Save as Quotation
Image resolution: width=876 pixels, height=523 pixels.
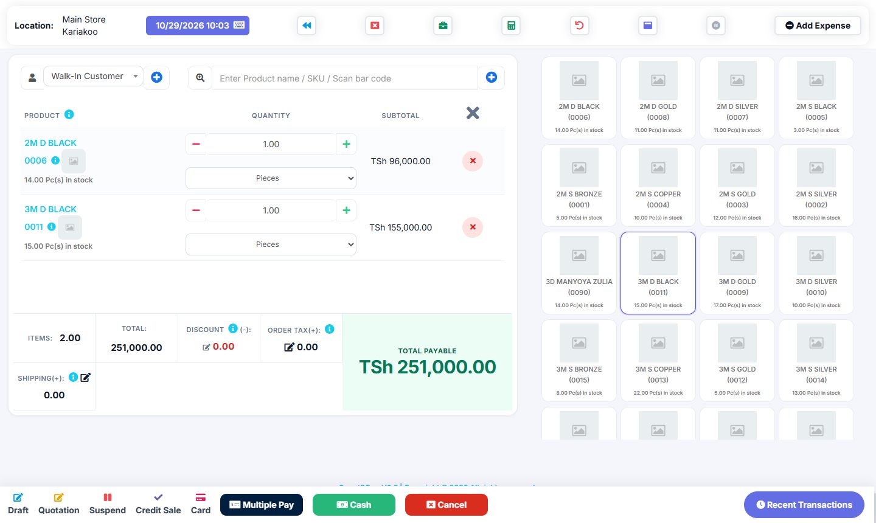(x=59, y=504)
